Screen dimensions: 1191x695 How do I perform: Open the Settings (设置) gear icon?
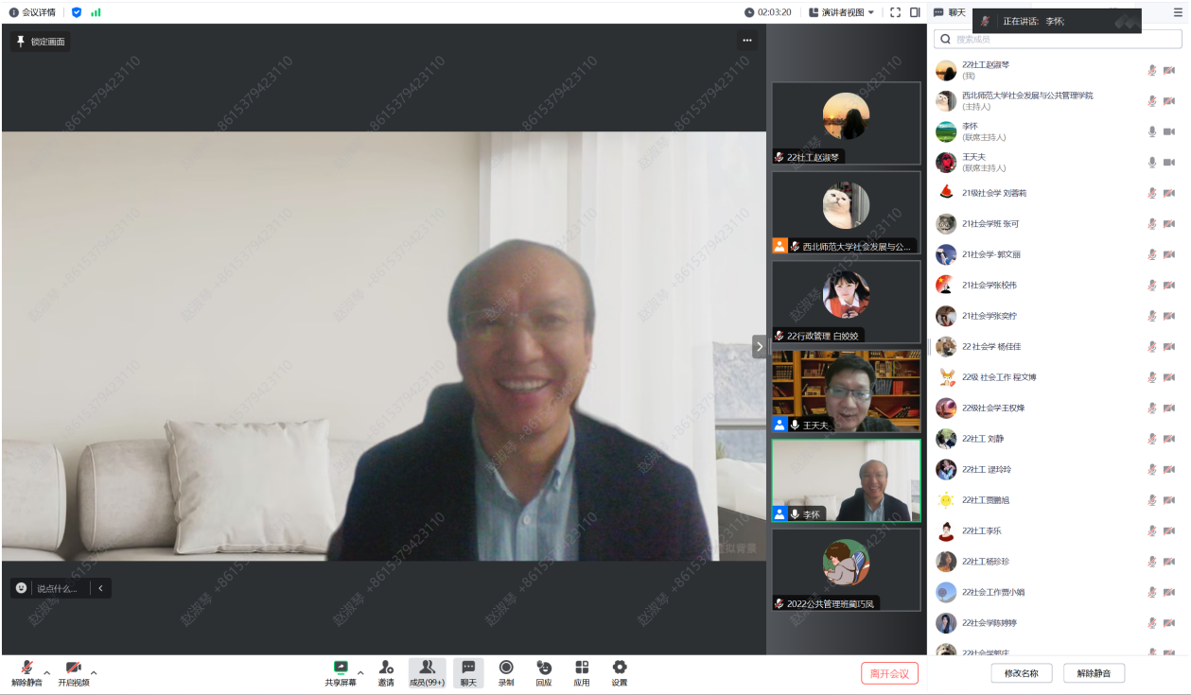tap(620, 668)
